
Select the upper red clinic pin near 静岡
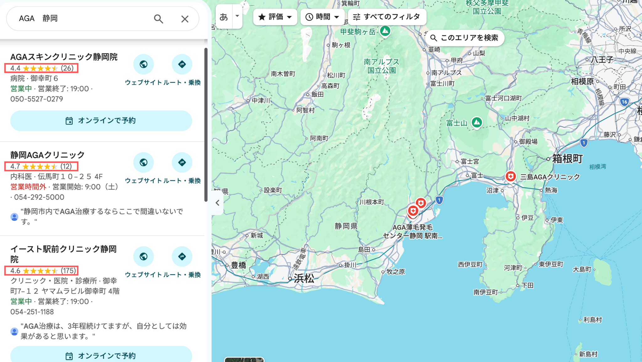421,203
